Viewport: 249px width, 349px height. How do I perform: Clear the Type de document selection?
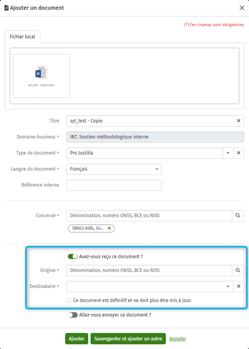click(238, 153)
